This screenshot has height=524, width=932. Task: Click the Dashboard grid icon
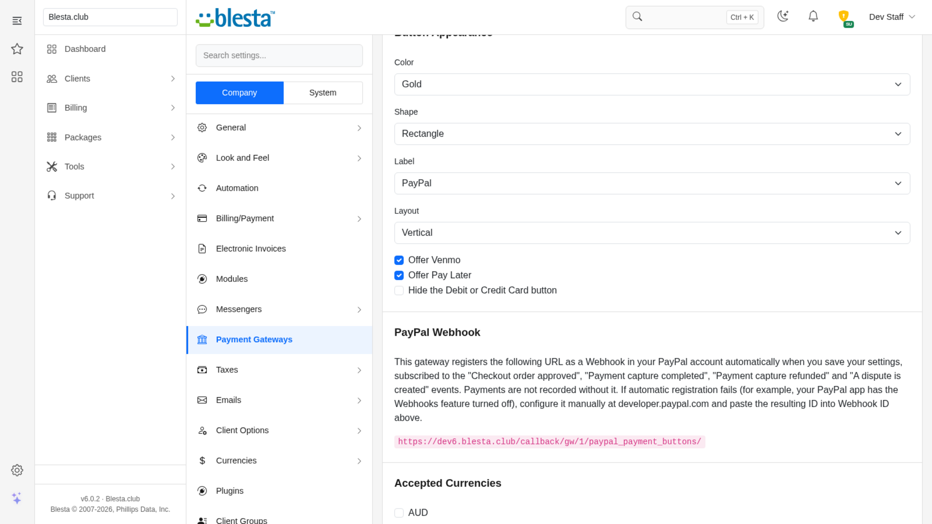(52, 49)
